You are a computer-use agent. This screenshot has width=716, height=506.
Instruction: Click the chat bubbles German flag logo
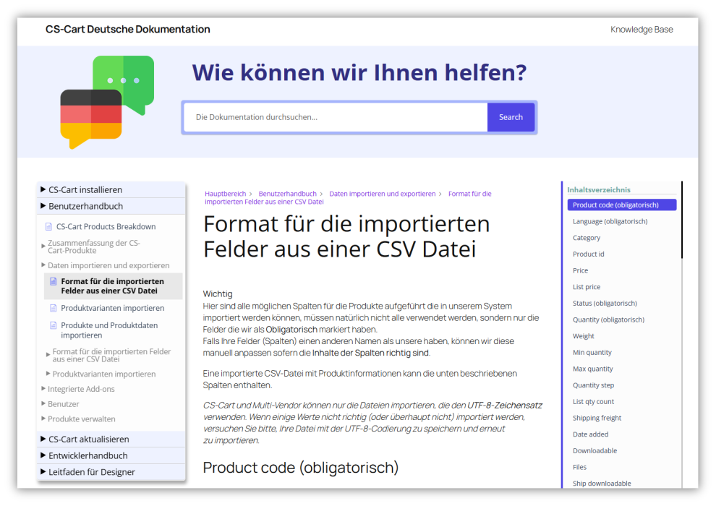click(x=107, y=102)
